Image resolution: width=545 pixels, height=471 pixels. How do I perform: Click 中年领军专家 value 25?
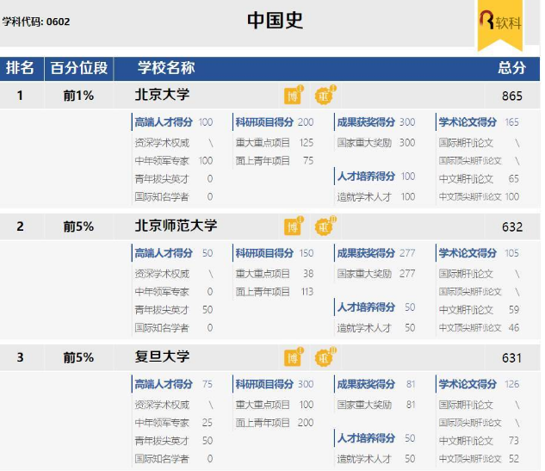(207, 423)
